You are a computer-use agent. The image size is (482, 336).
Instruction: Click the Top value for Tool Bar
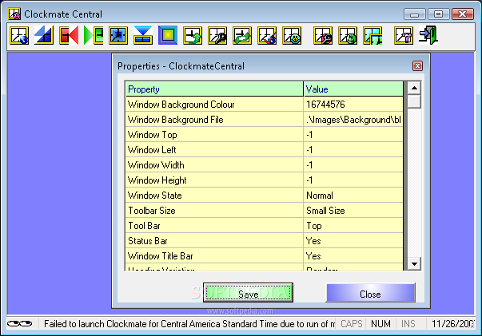pos(314,226)
